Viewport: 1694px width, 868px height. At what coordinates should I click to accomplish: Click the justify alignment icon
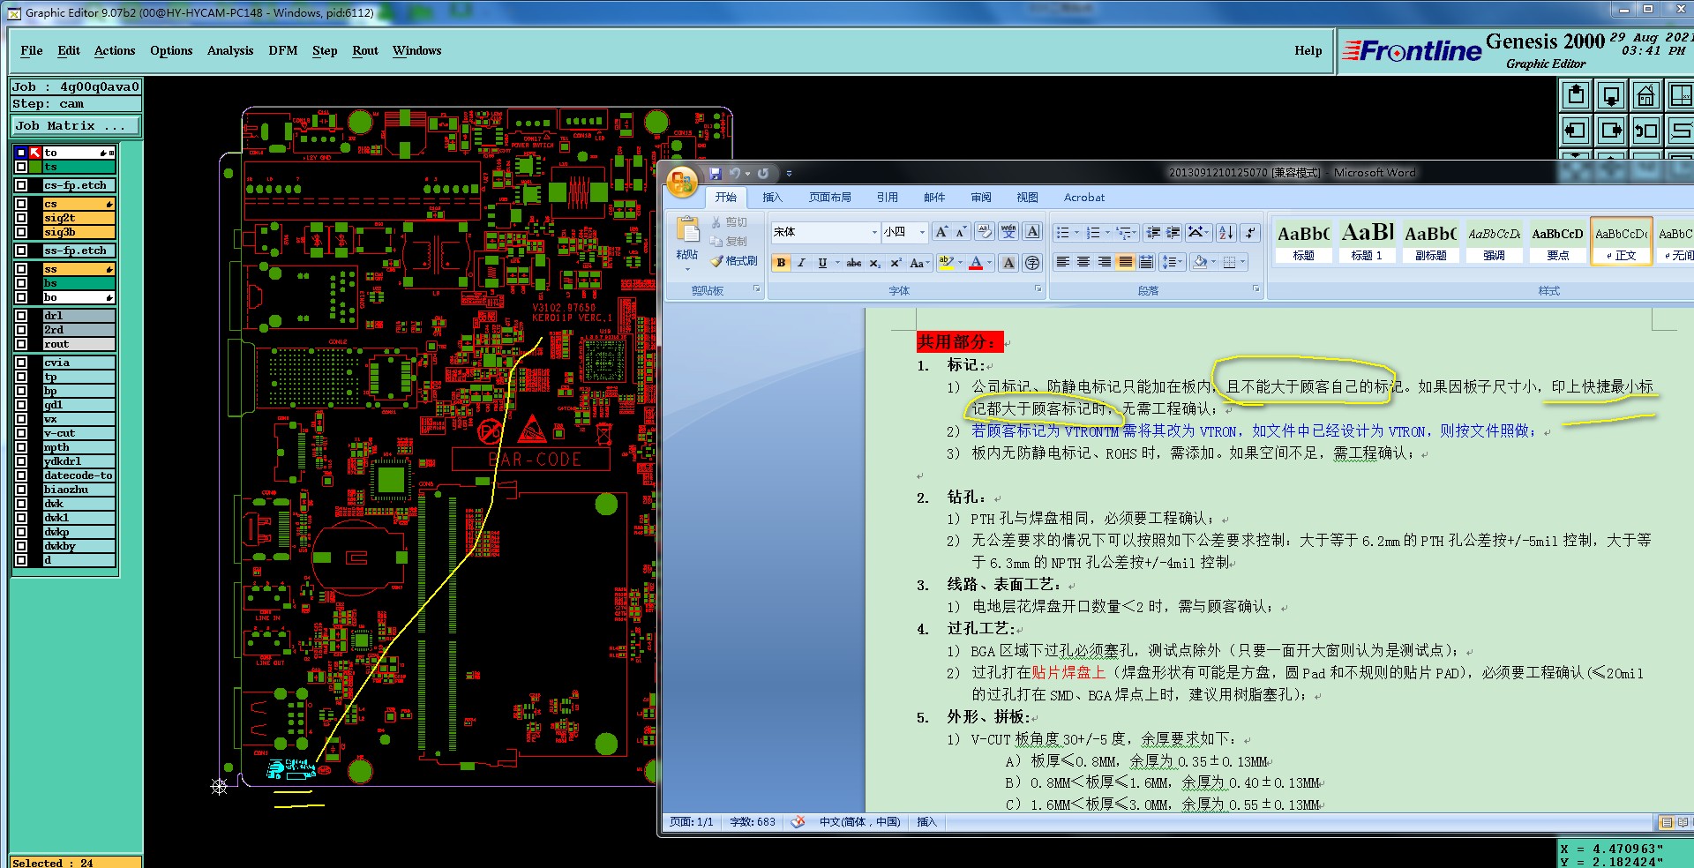point(1125,262)
